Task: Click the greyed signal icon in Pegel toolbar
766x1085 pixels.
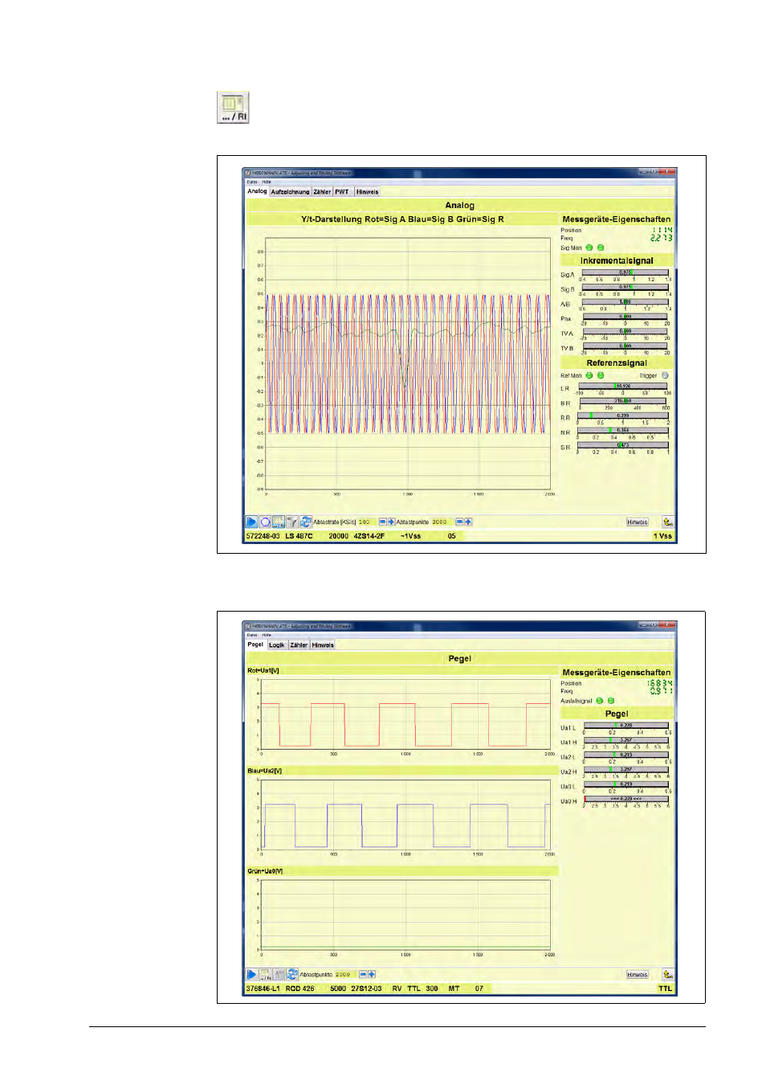Action: (x=279, y=975)
